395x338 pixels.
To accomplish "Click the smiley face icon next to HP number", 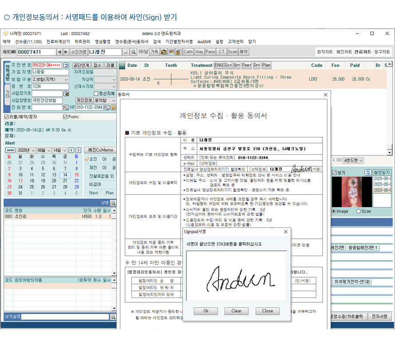I will [113, 107].
